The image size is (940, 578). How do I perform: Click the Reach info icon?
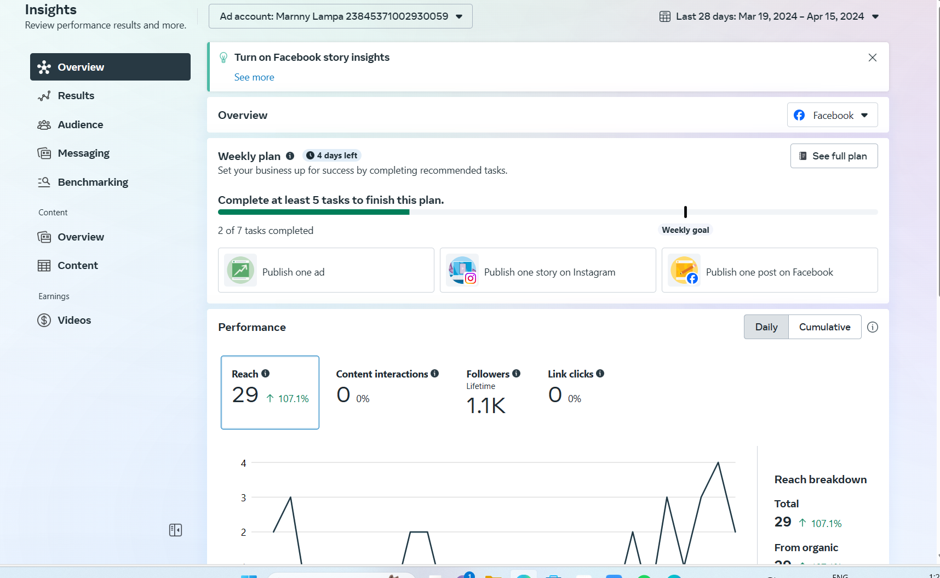click(x=266, y=374)
